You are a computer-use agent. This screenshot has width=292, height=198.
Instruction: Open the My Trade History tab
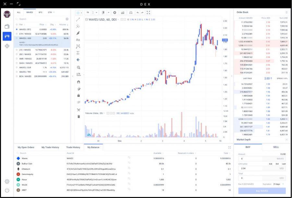click(x=50, y=147)
